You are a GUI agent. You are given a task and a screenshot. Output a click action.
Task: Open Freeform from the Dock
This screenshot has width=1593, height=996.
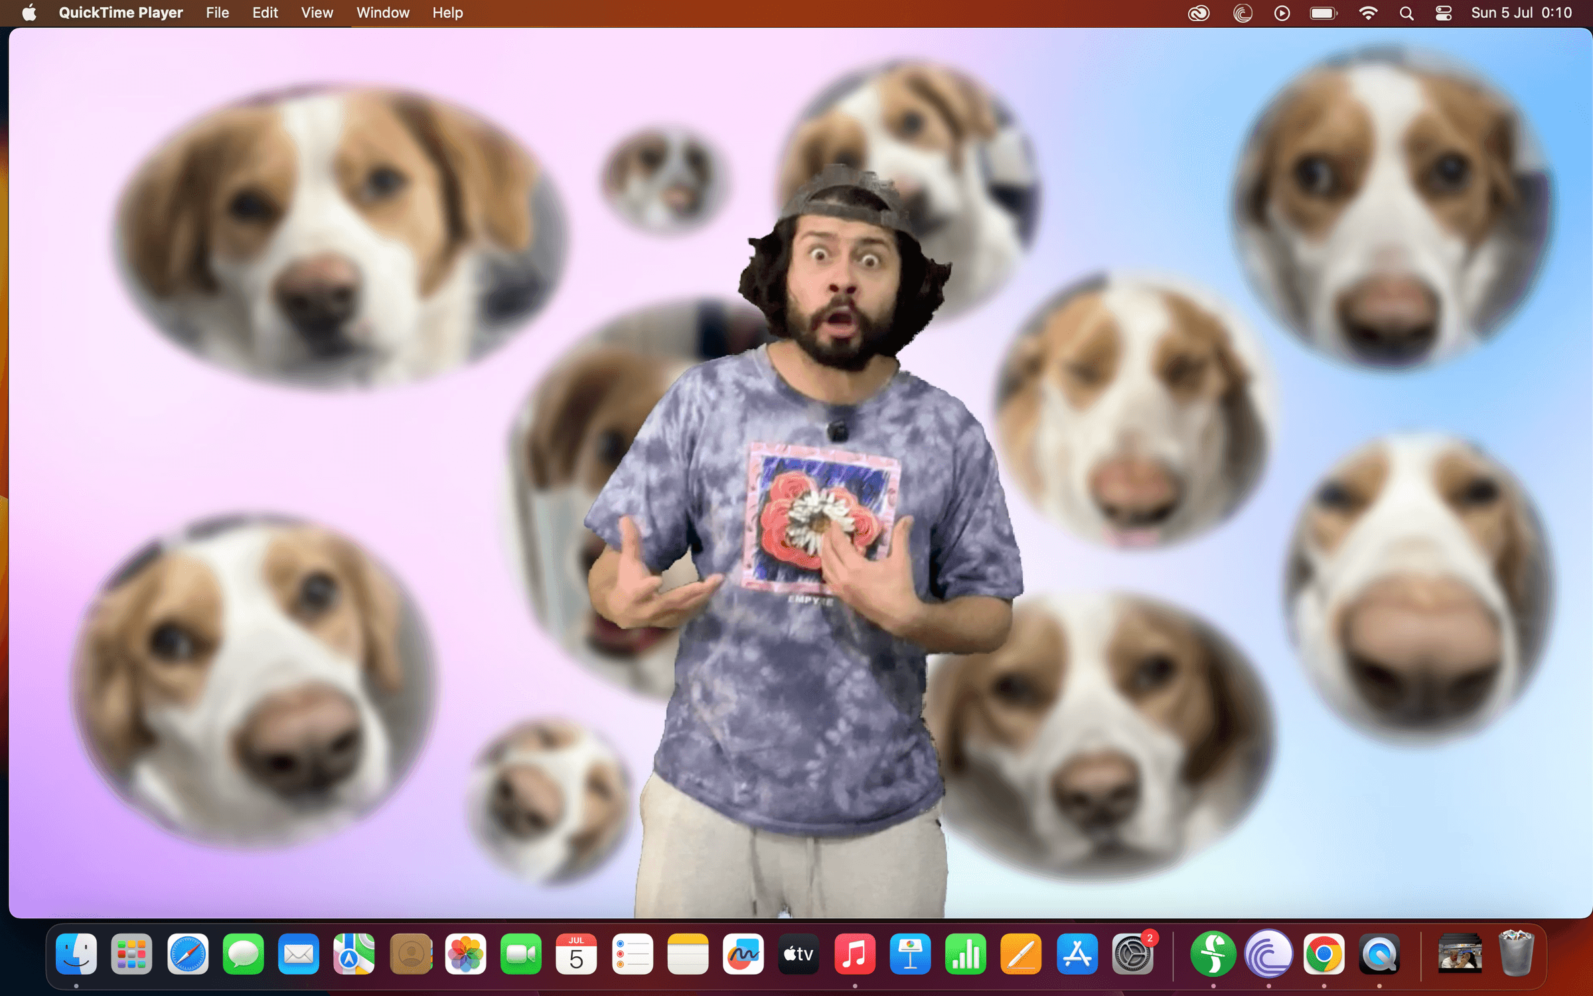click(x=743, y=954)
